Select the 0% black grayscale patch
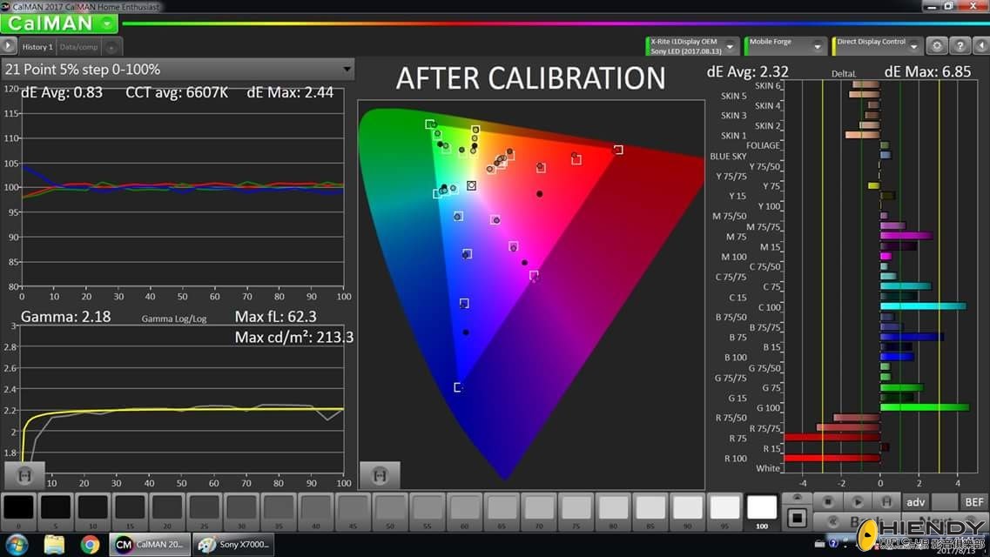The height and width of the screenshot is (557, 990). click(x=18, y=511)
